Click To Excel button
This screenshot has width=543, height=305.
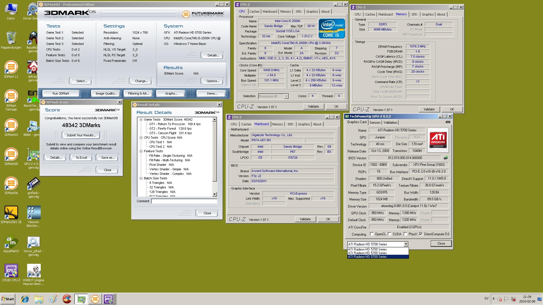[x=81, y=158]
